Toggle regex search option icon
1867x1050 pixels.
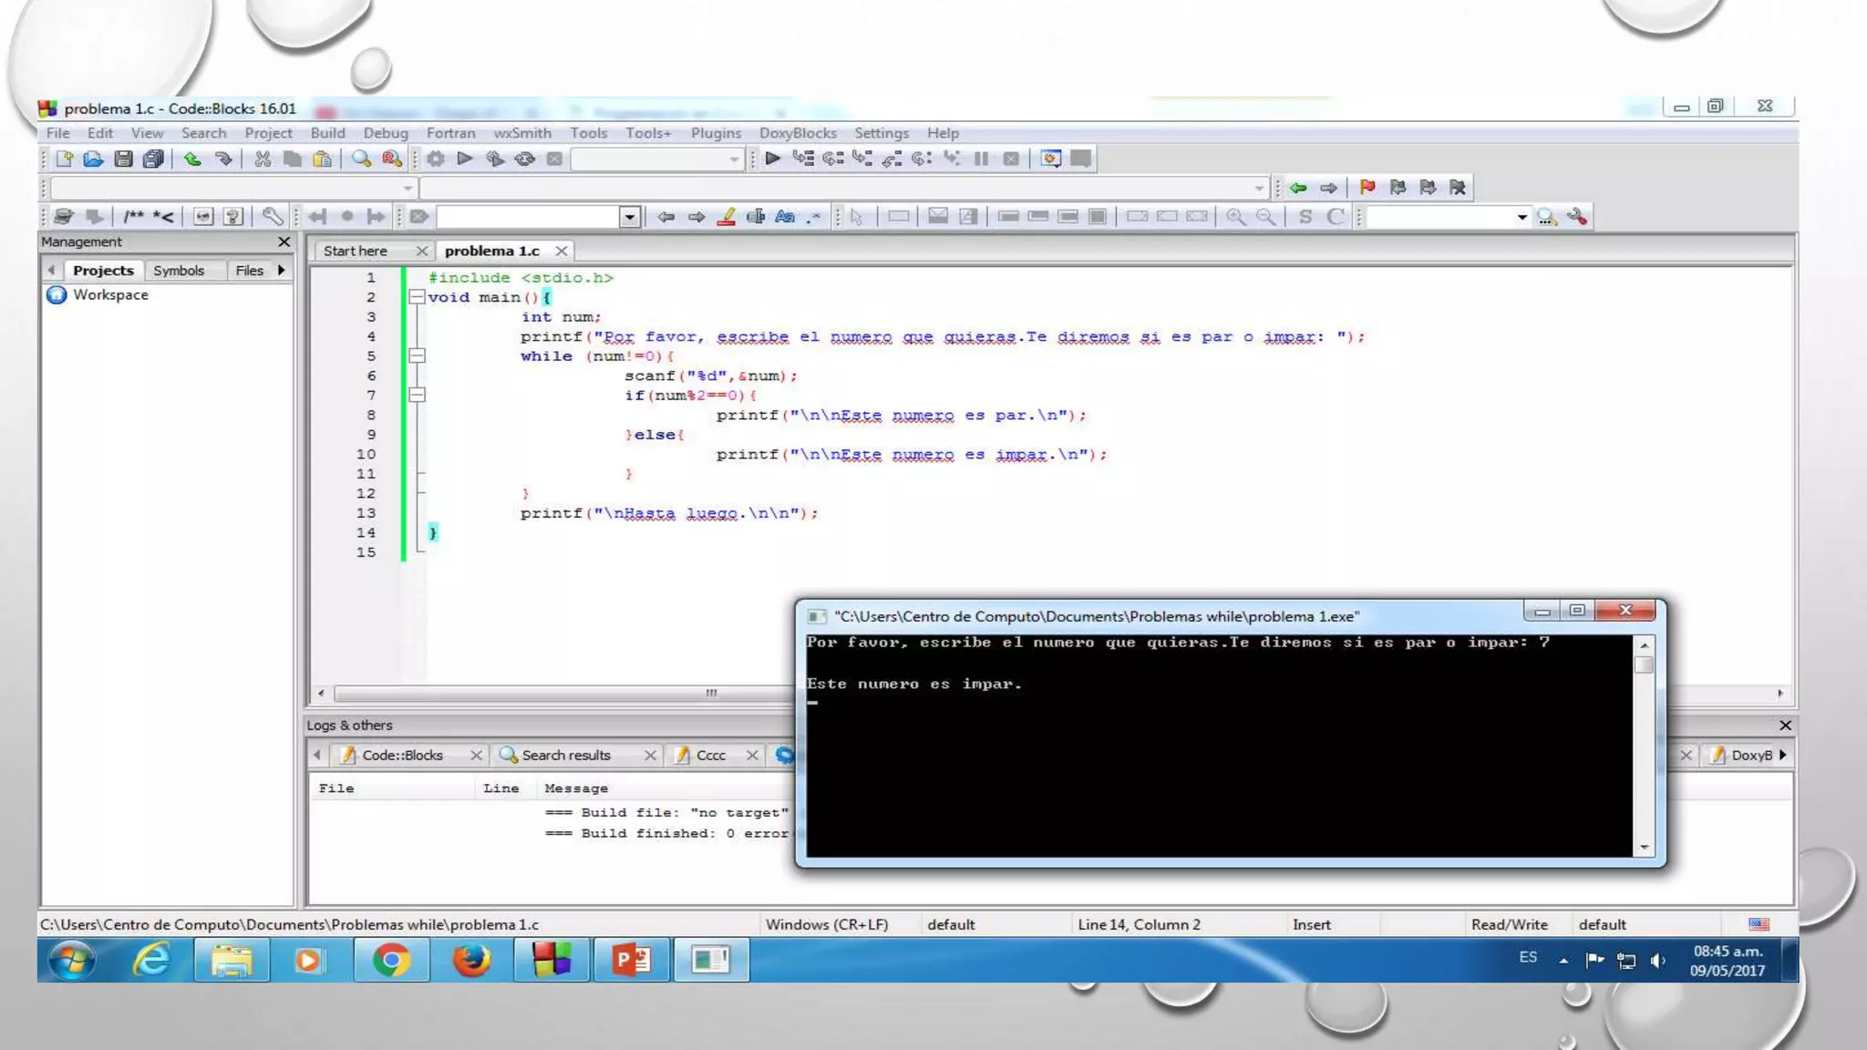coord(814,217)
